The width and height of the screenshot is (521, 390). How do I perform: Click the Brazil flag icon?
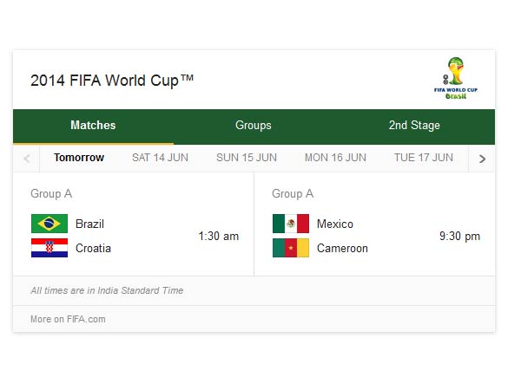pyautogui.click(x=49, y=224)
